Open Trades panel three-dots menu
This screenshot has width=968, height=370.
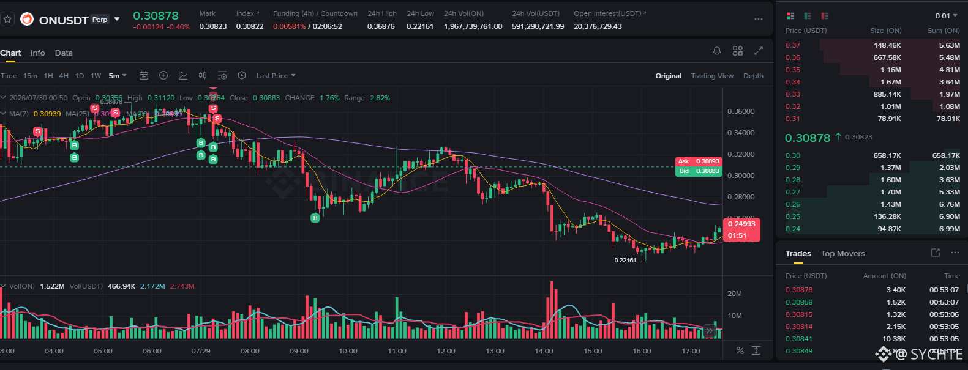click(955, 253)
